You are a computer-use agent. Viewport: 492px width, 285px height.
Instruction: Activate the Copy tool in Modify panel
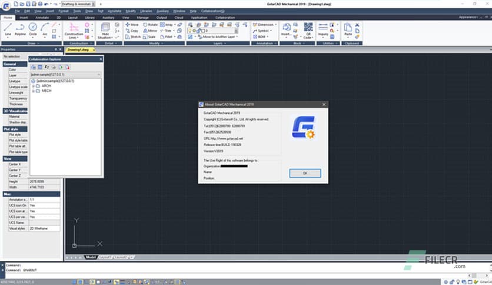click(132, 31)
